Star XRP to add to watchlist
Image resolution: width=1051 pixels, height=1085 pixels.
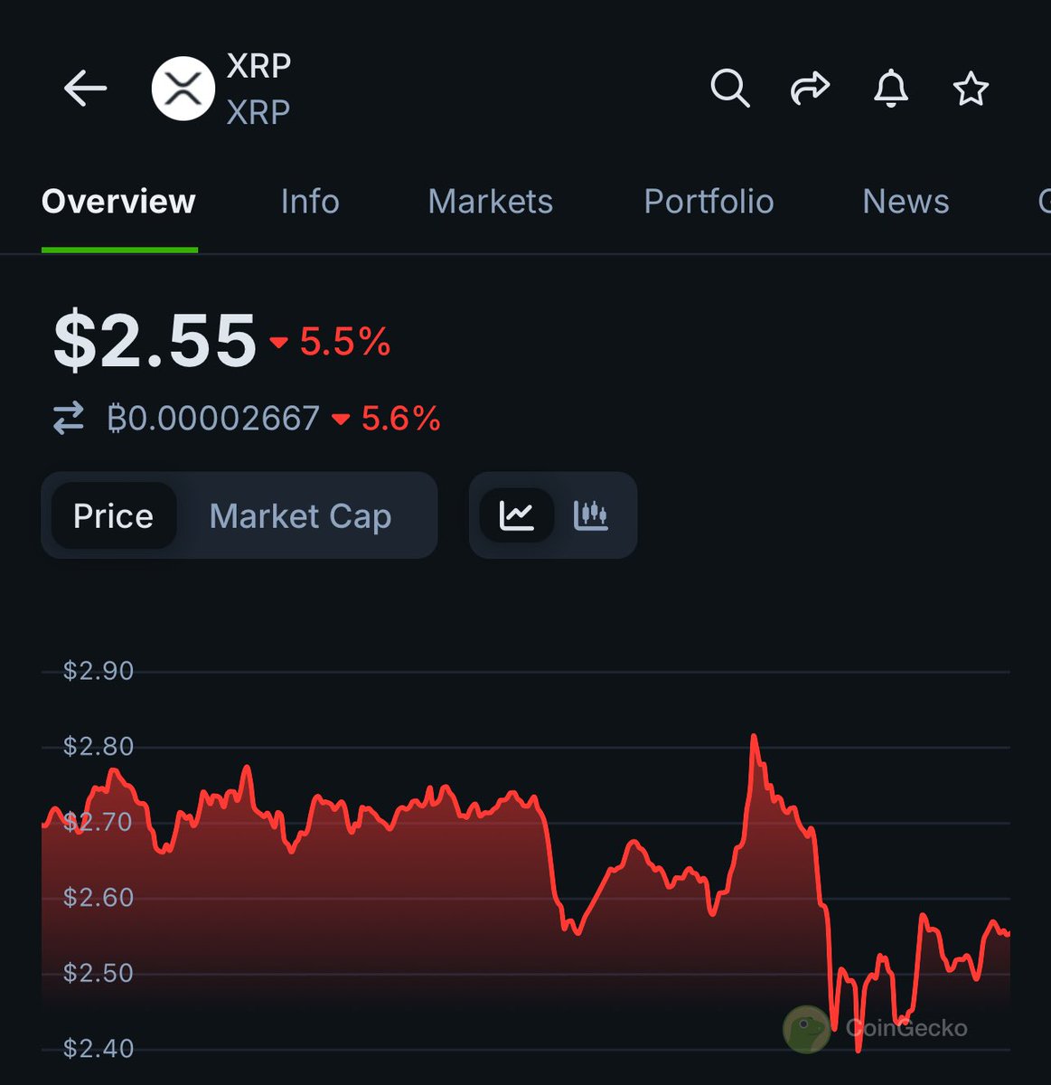[970, 89]
